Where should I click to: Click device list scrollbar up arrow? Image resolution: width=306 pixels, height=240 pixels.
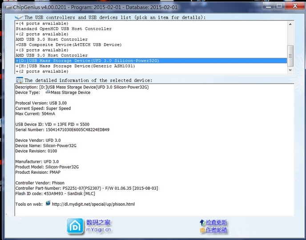[x=290, y=24]
